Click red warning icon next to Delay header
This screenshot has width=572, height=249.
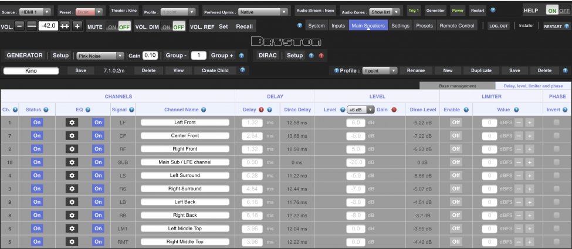click(261, 110)
